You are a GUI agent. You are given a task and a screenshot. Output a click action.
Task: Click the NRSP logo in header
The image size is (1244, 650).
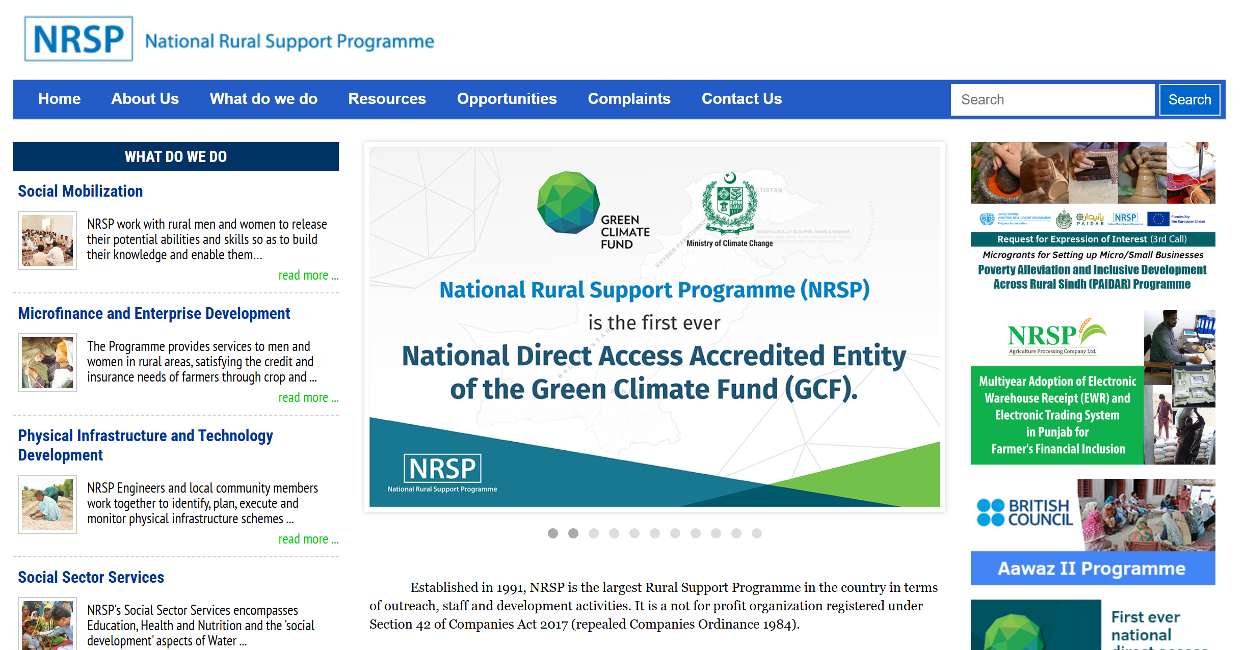(78, 39)
